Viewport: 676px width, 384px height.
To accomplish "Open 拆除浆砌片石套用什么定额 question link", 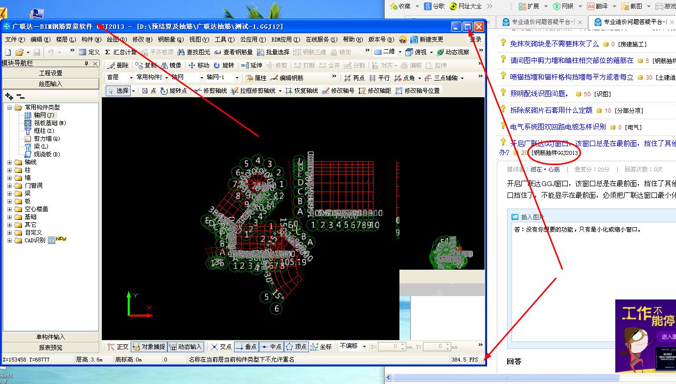I will [x=551, y=110].
